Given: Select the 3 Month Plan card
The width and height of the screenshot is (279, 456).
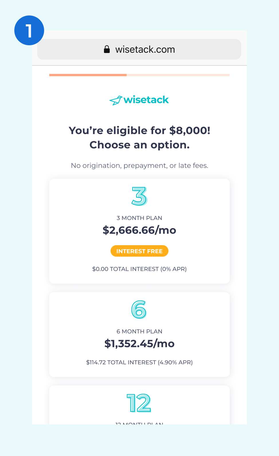Looking at the screenshot, I should pyautogui.click(x=139, y=231).
